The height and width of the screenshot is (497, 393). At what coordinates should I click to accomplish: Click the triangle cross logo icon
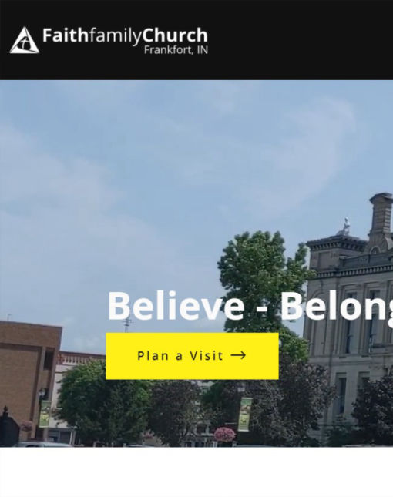(25, 40)
